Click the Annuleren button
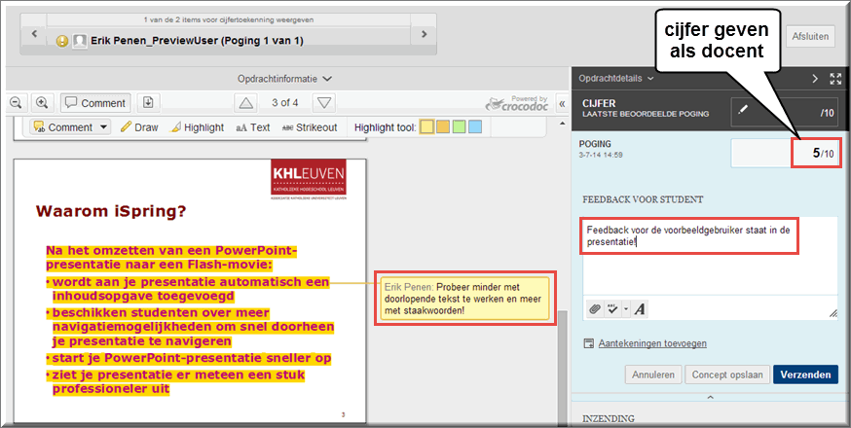Image resolution: width=851 pixels, height=428 pixels. (653, 374)
